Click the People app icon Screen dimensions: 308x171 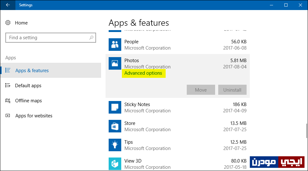[x=115, y=45]
